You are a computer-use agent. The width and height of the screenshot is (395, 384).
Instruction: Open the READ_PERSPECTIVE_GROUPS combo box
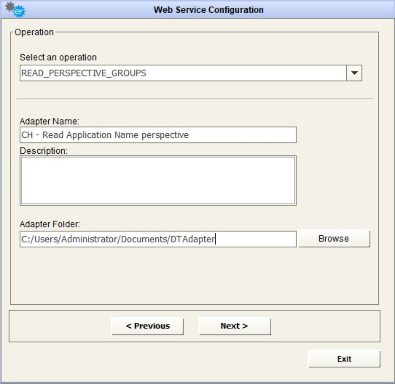(183, 73)
